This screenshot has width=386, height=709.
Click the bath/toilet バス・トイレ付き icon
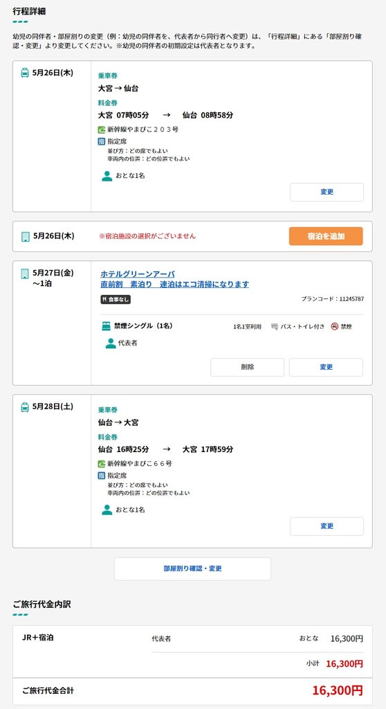pos(275,327)
